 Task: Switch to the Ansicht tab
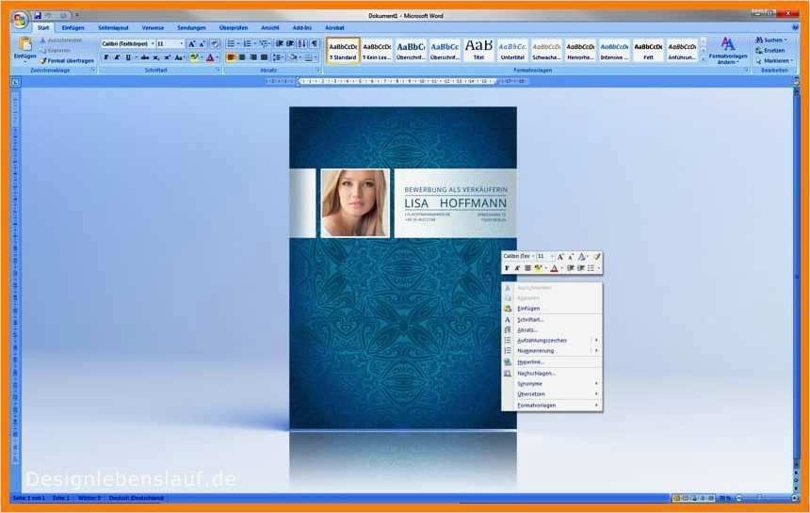[269, 28]
